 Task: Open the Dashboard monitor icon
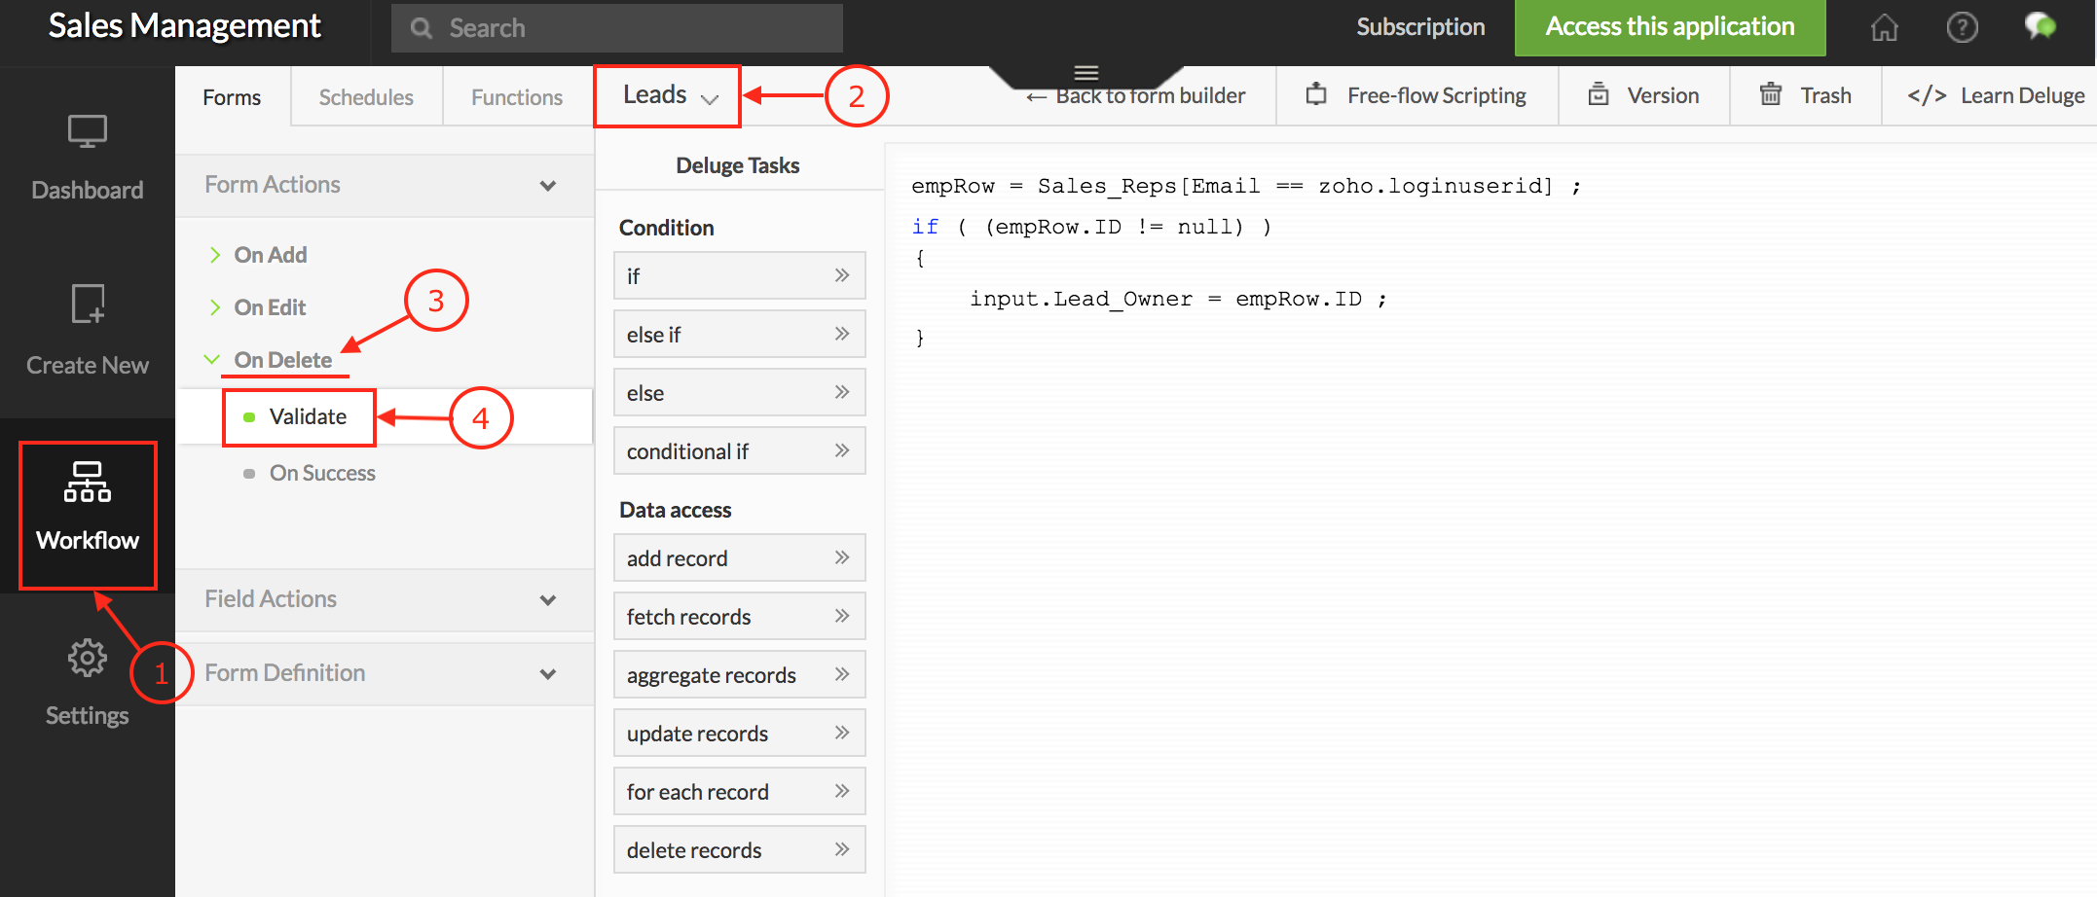click(87, 131)
